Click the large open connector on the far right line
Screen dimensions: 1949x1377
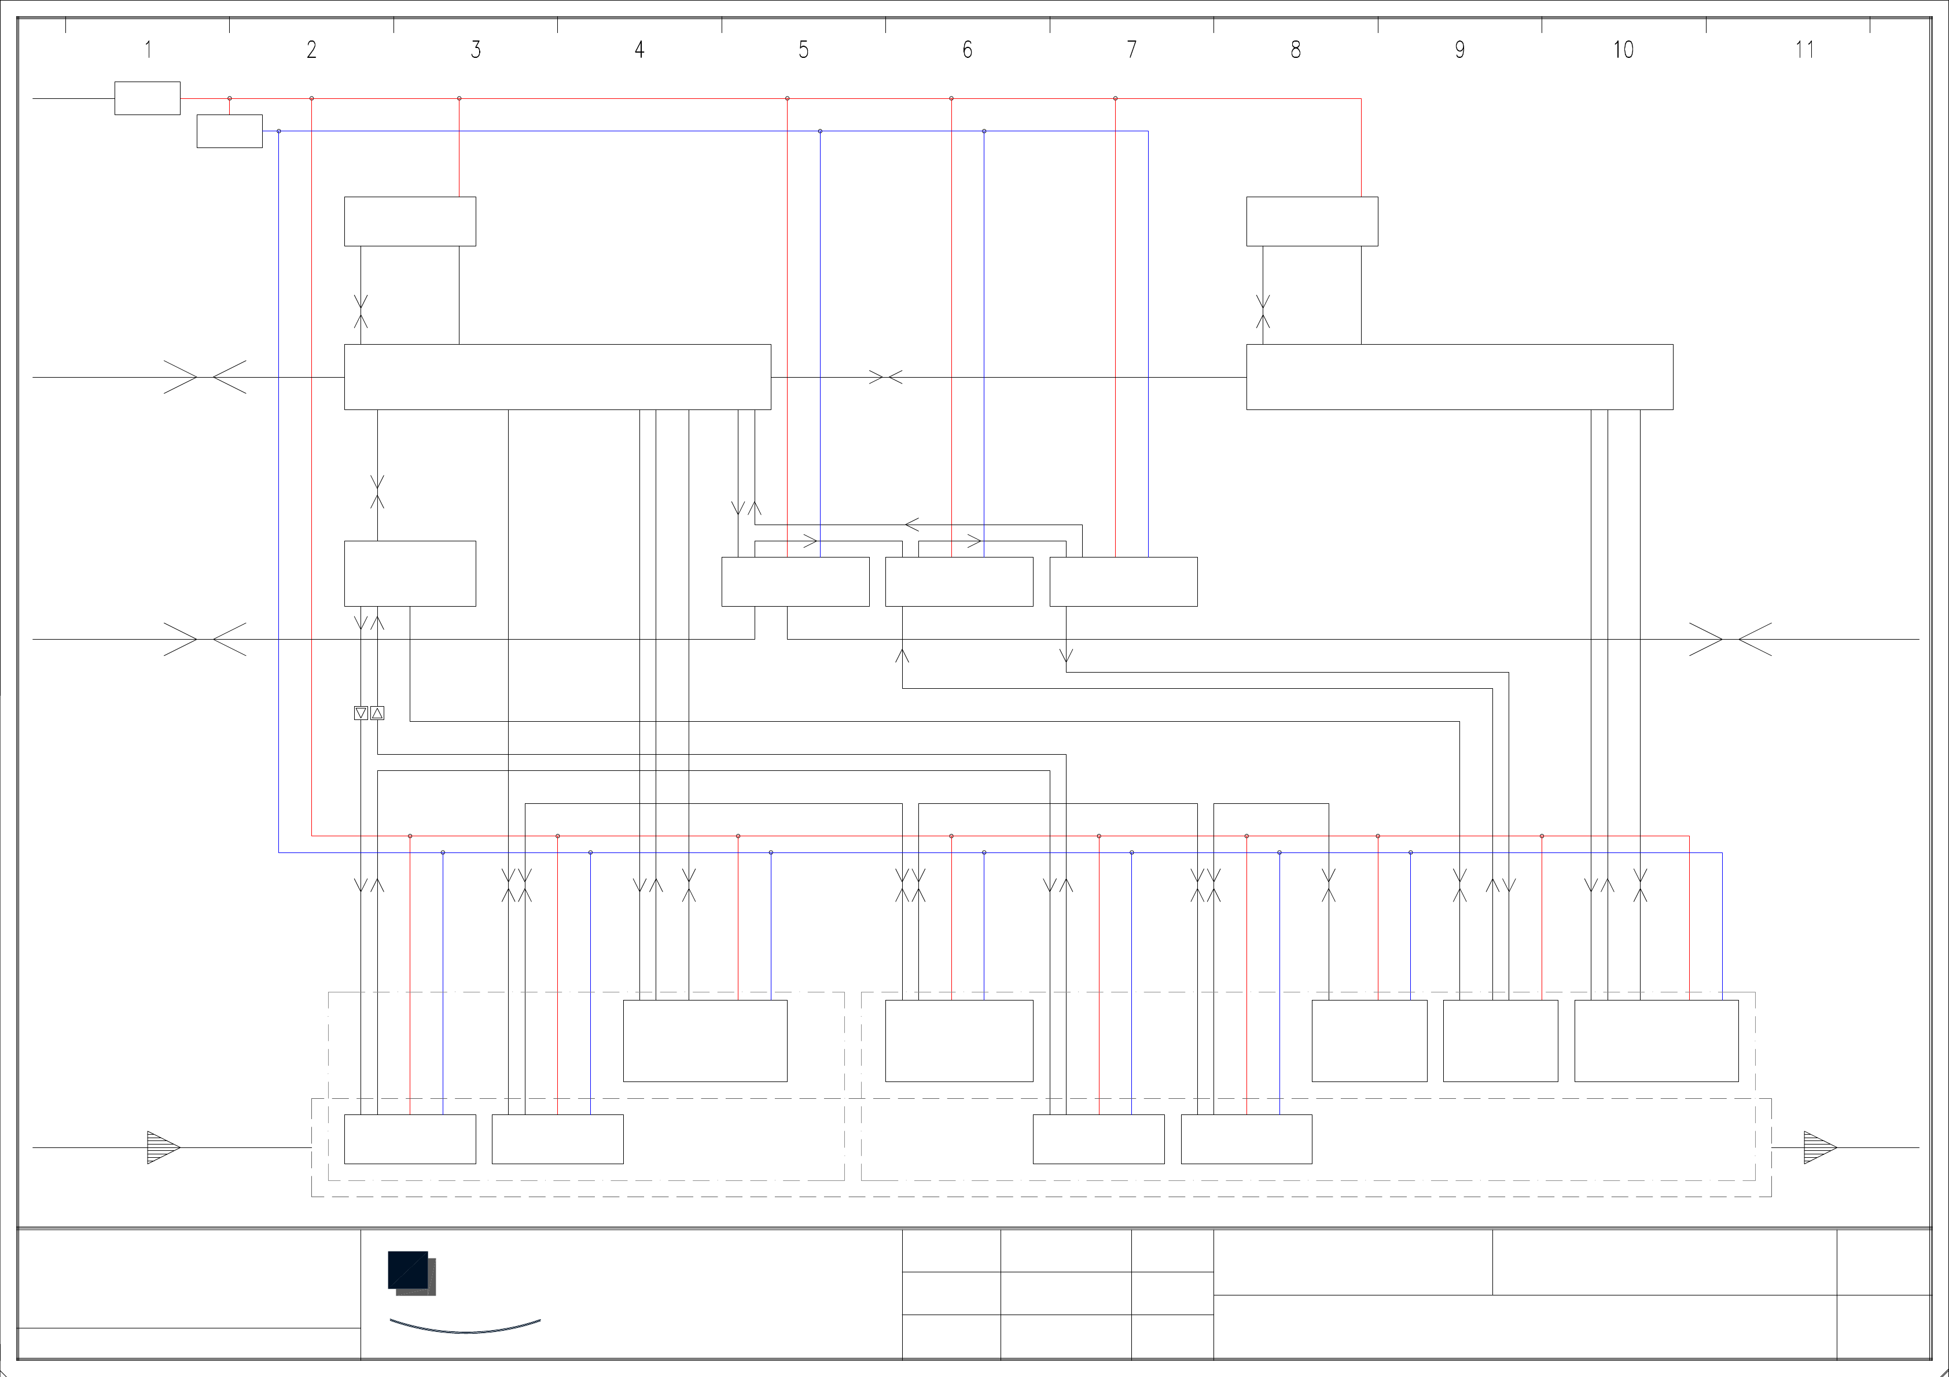coord(1730,639)
